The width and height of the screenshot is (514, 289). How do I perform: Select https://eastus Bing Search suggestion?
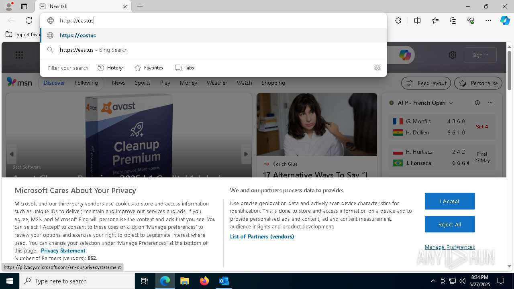coord(213,50)
